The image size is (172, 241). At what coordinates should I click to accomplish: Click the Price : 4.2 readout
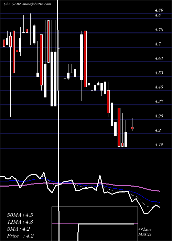[x=20, y=236]
